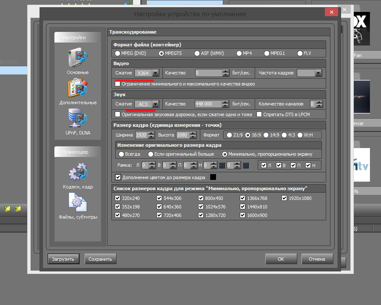Click the Ширина width input field

(x=141, y=135)
